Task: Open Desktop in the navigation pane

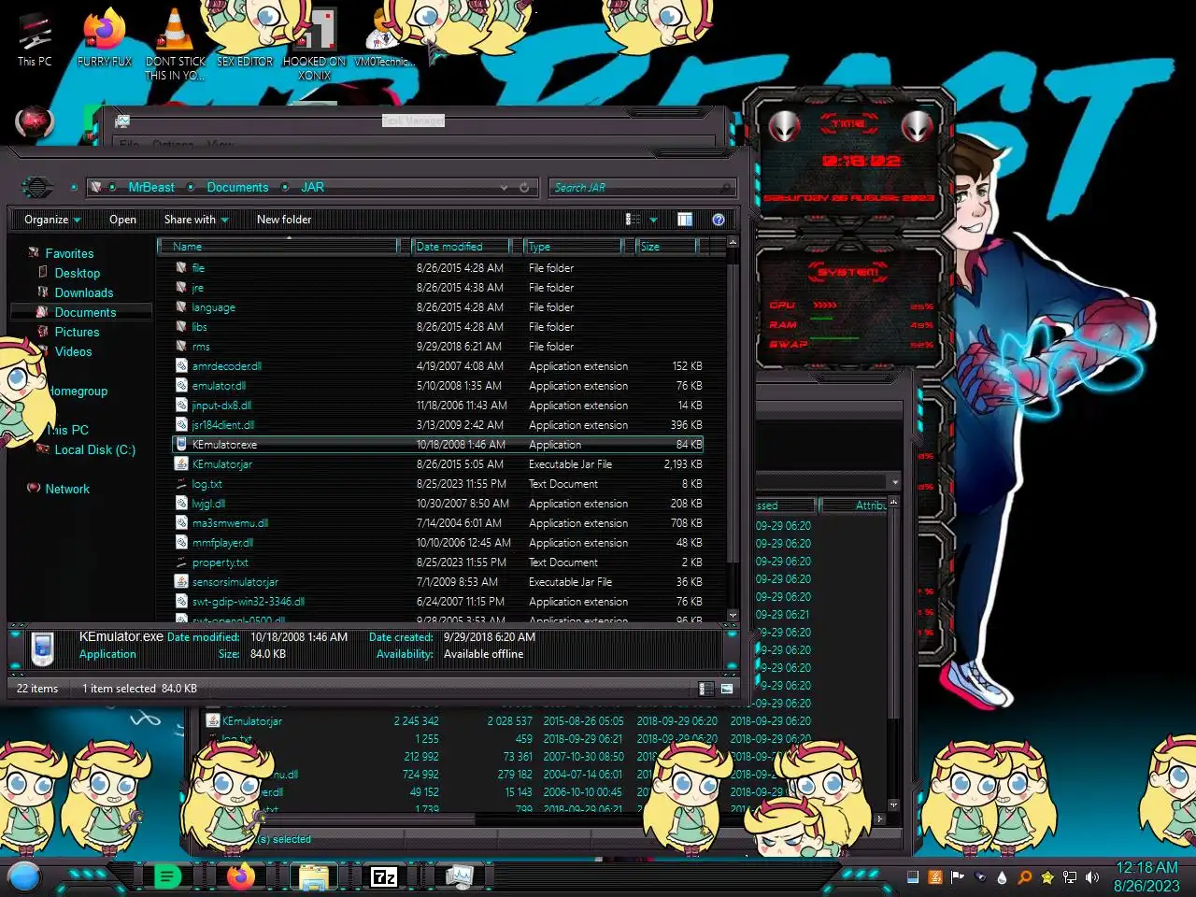Action: pos(77,273)
